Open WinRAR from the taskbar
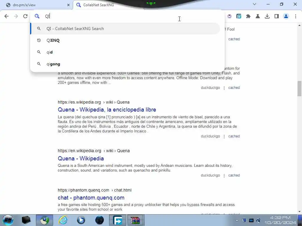302x226 pixels. coord(135,220)
